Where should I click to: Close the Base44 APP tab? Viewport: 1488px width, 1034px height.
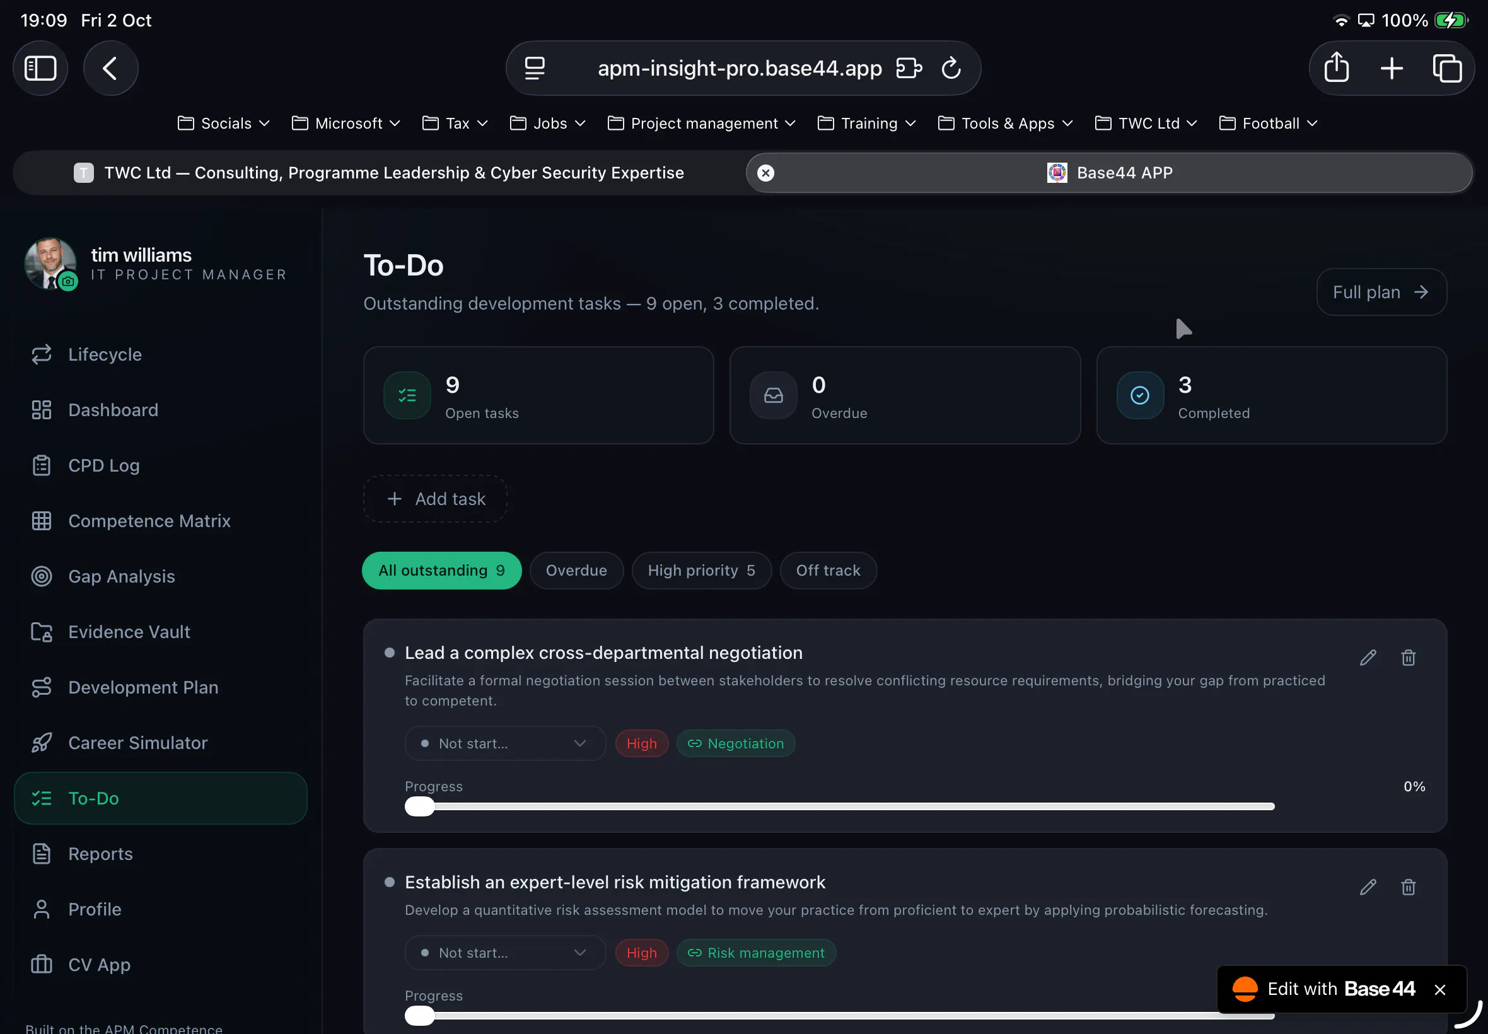[x=765, y=173]
